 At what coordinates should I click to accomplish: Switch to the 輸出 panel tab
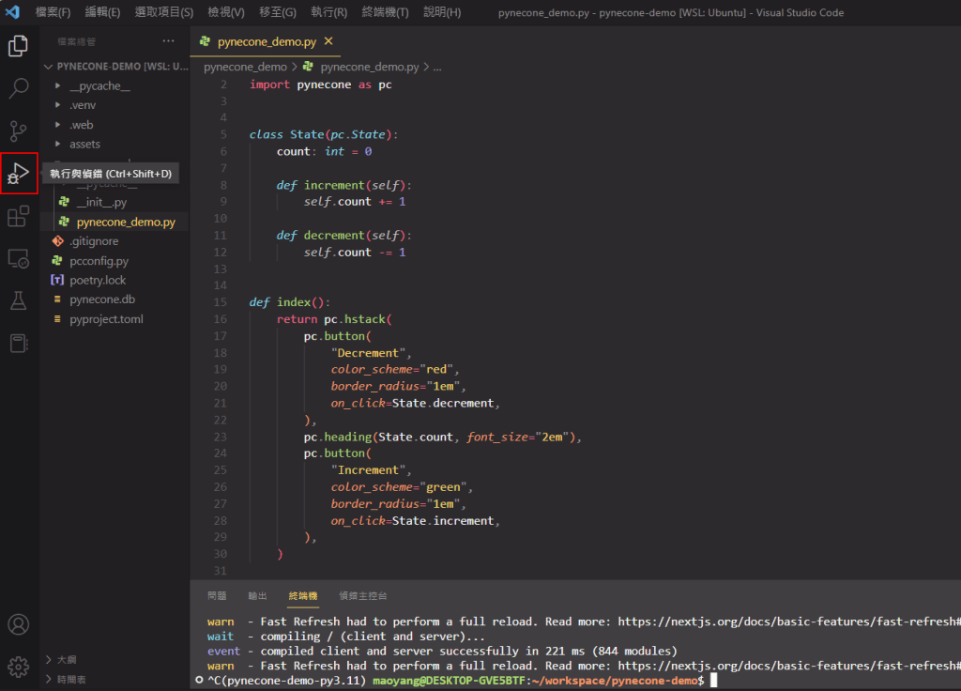(x=257, y=595)
